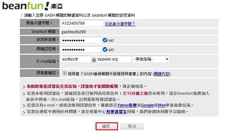The height and width of the screenshot is (136, 230).
Task: Click the email username field containing asdfasdf
Action: tap(76, 59)
